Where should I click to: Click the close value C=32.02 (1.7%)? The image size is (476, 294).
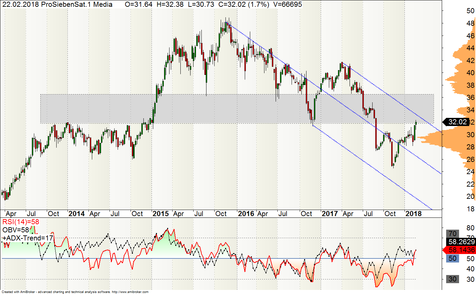coord(244,4)
